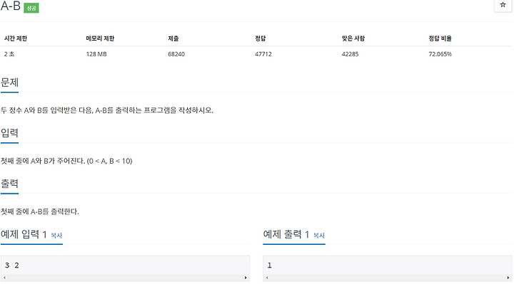Click the 예제 출력 1 heading
Screen dimensions: 514x284
tap(286, 234)
